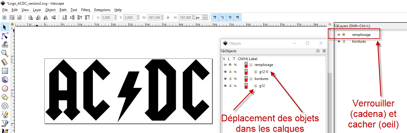
Task: Toggle width/height ratio lock icon
Action: click(x=168, y=17)
